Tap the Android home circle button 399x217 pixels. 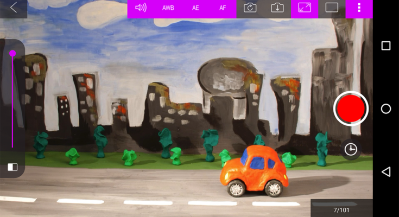(386, 109)
